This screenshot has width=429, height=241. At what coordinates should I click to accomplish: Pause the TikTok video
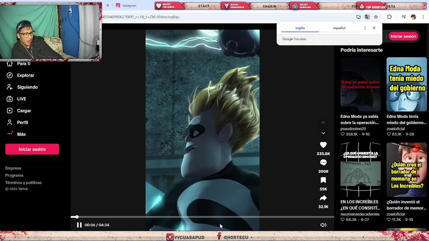(x=79, y=225)
